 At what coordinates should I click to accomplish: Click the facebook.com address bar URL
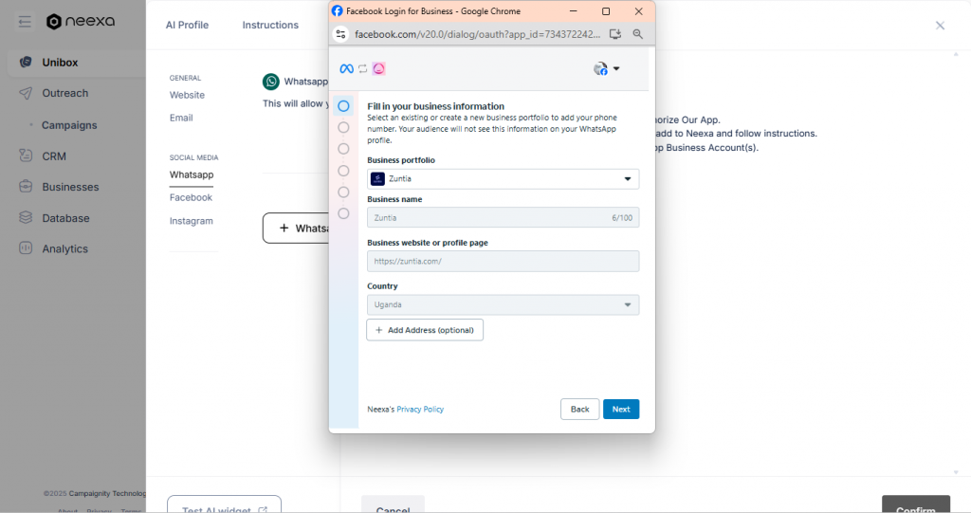pyautogui.click(x=477, y=34)
